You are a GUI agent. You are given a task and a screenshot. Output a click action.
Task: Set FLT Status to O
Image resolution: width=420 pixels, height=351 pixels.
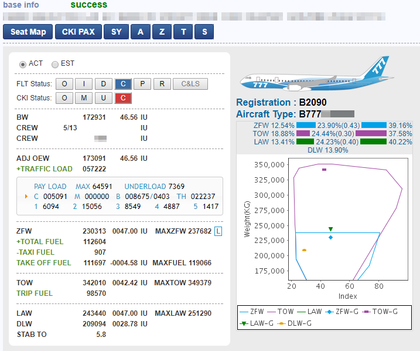coord(64,84)
